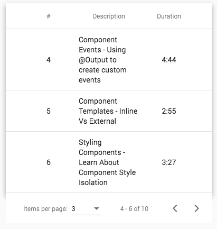The image size is (217, 229).
Task: Click the # column header
Action: coord(49,16)
